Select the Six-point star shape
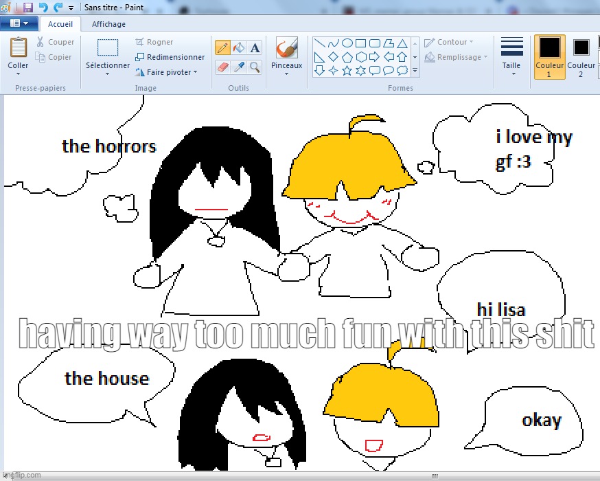The height and width of the screenshot is (481, 600). coord(361,71)
